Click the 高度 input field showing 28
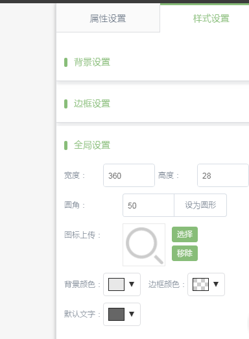This screenshot has height=339, width=249. [223, 175]
